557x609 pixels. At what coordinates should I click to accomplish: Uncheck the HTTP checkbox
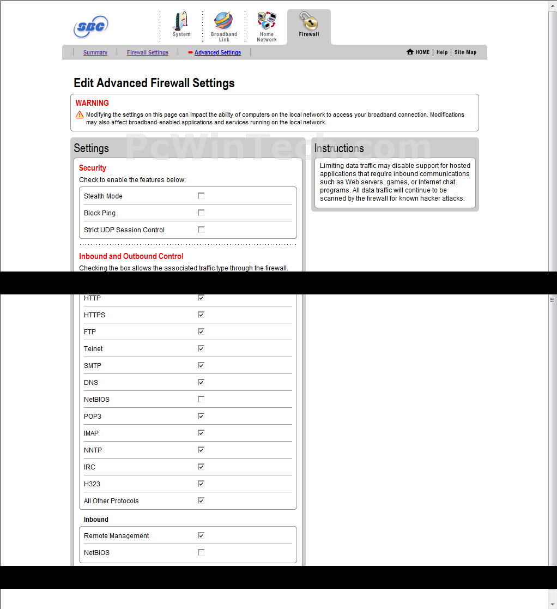click(x=201, y=298)
